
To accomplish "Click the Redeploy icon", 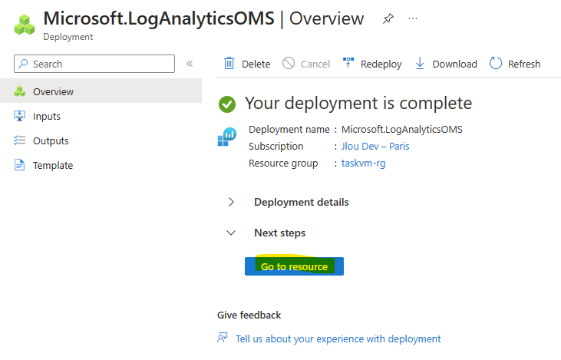I will click(x=348, y=63).
